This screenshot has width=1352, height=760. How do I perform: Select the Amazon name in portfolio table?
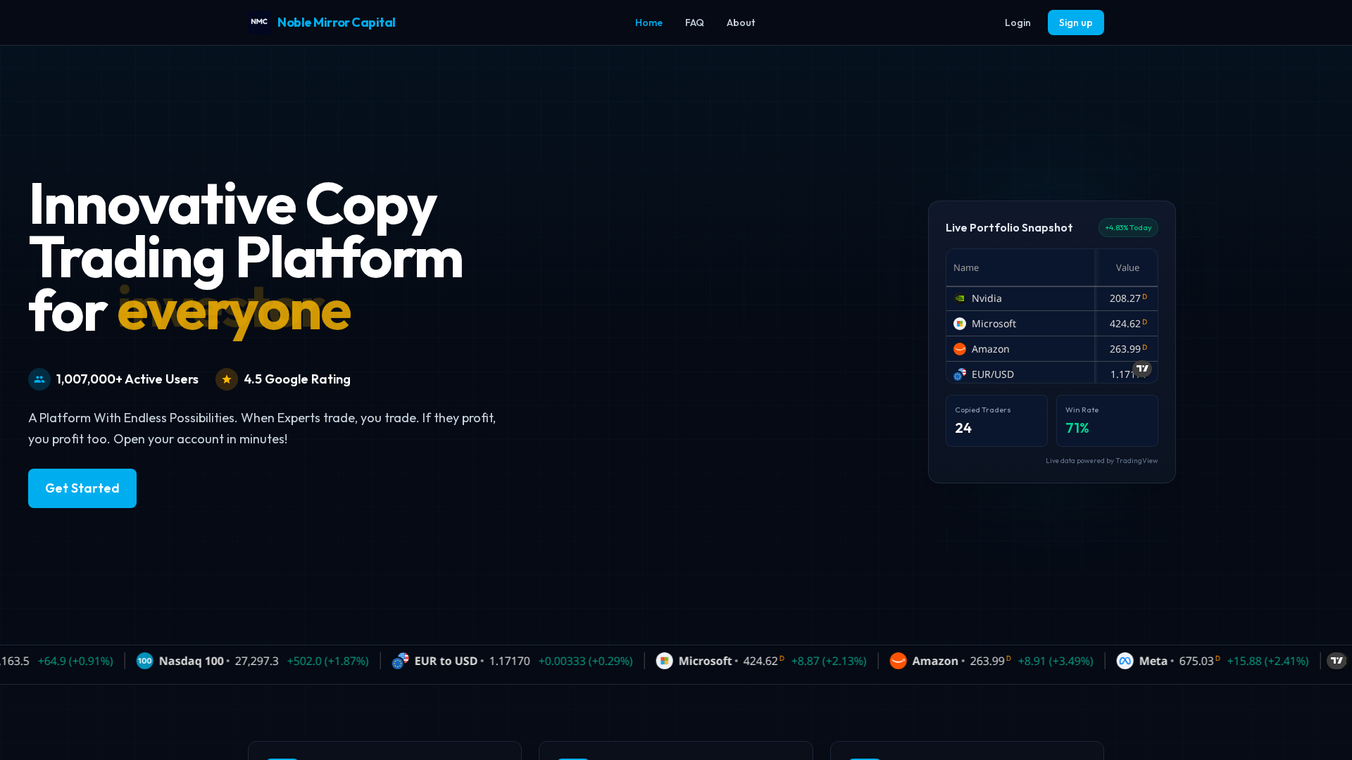coord(990,349)
